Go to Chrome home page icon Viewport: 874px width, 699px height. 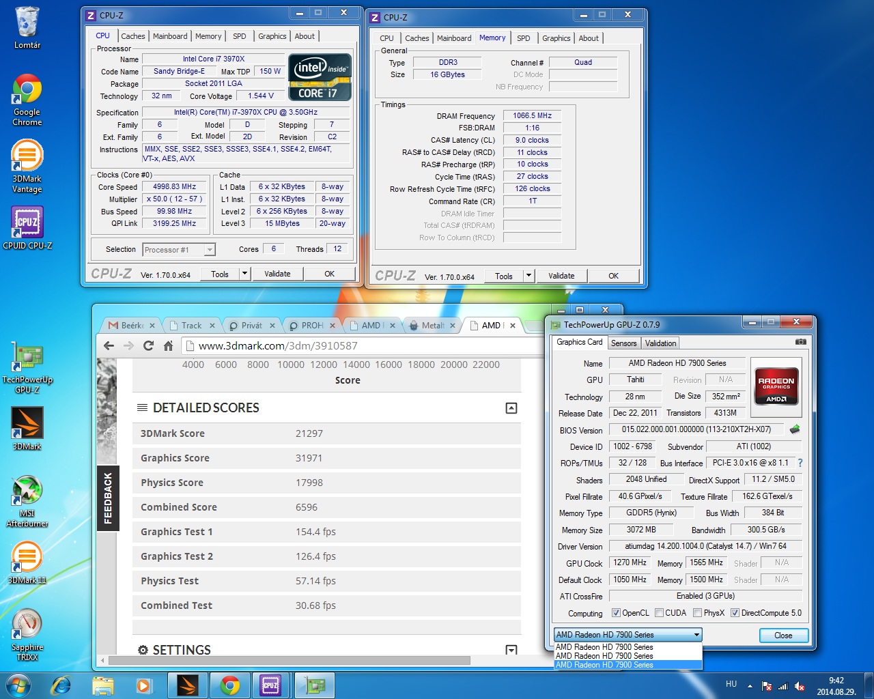[168, 346]
